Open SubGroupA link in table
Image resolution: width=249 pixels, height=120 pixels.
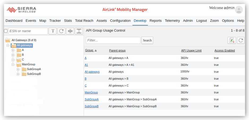[x=92, y=99]
